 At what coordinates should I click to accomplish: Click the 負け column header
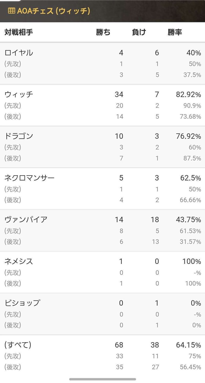(139, 32)
